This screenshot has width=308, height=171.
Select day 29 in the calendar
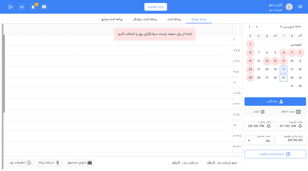click(250, 78)
